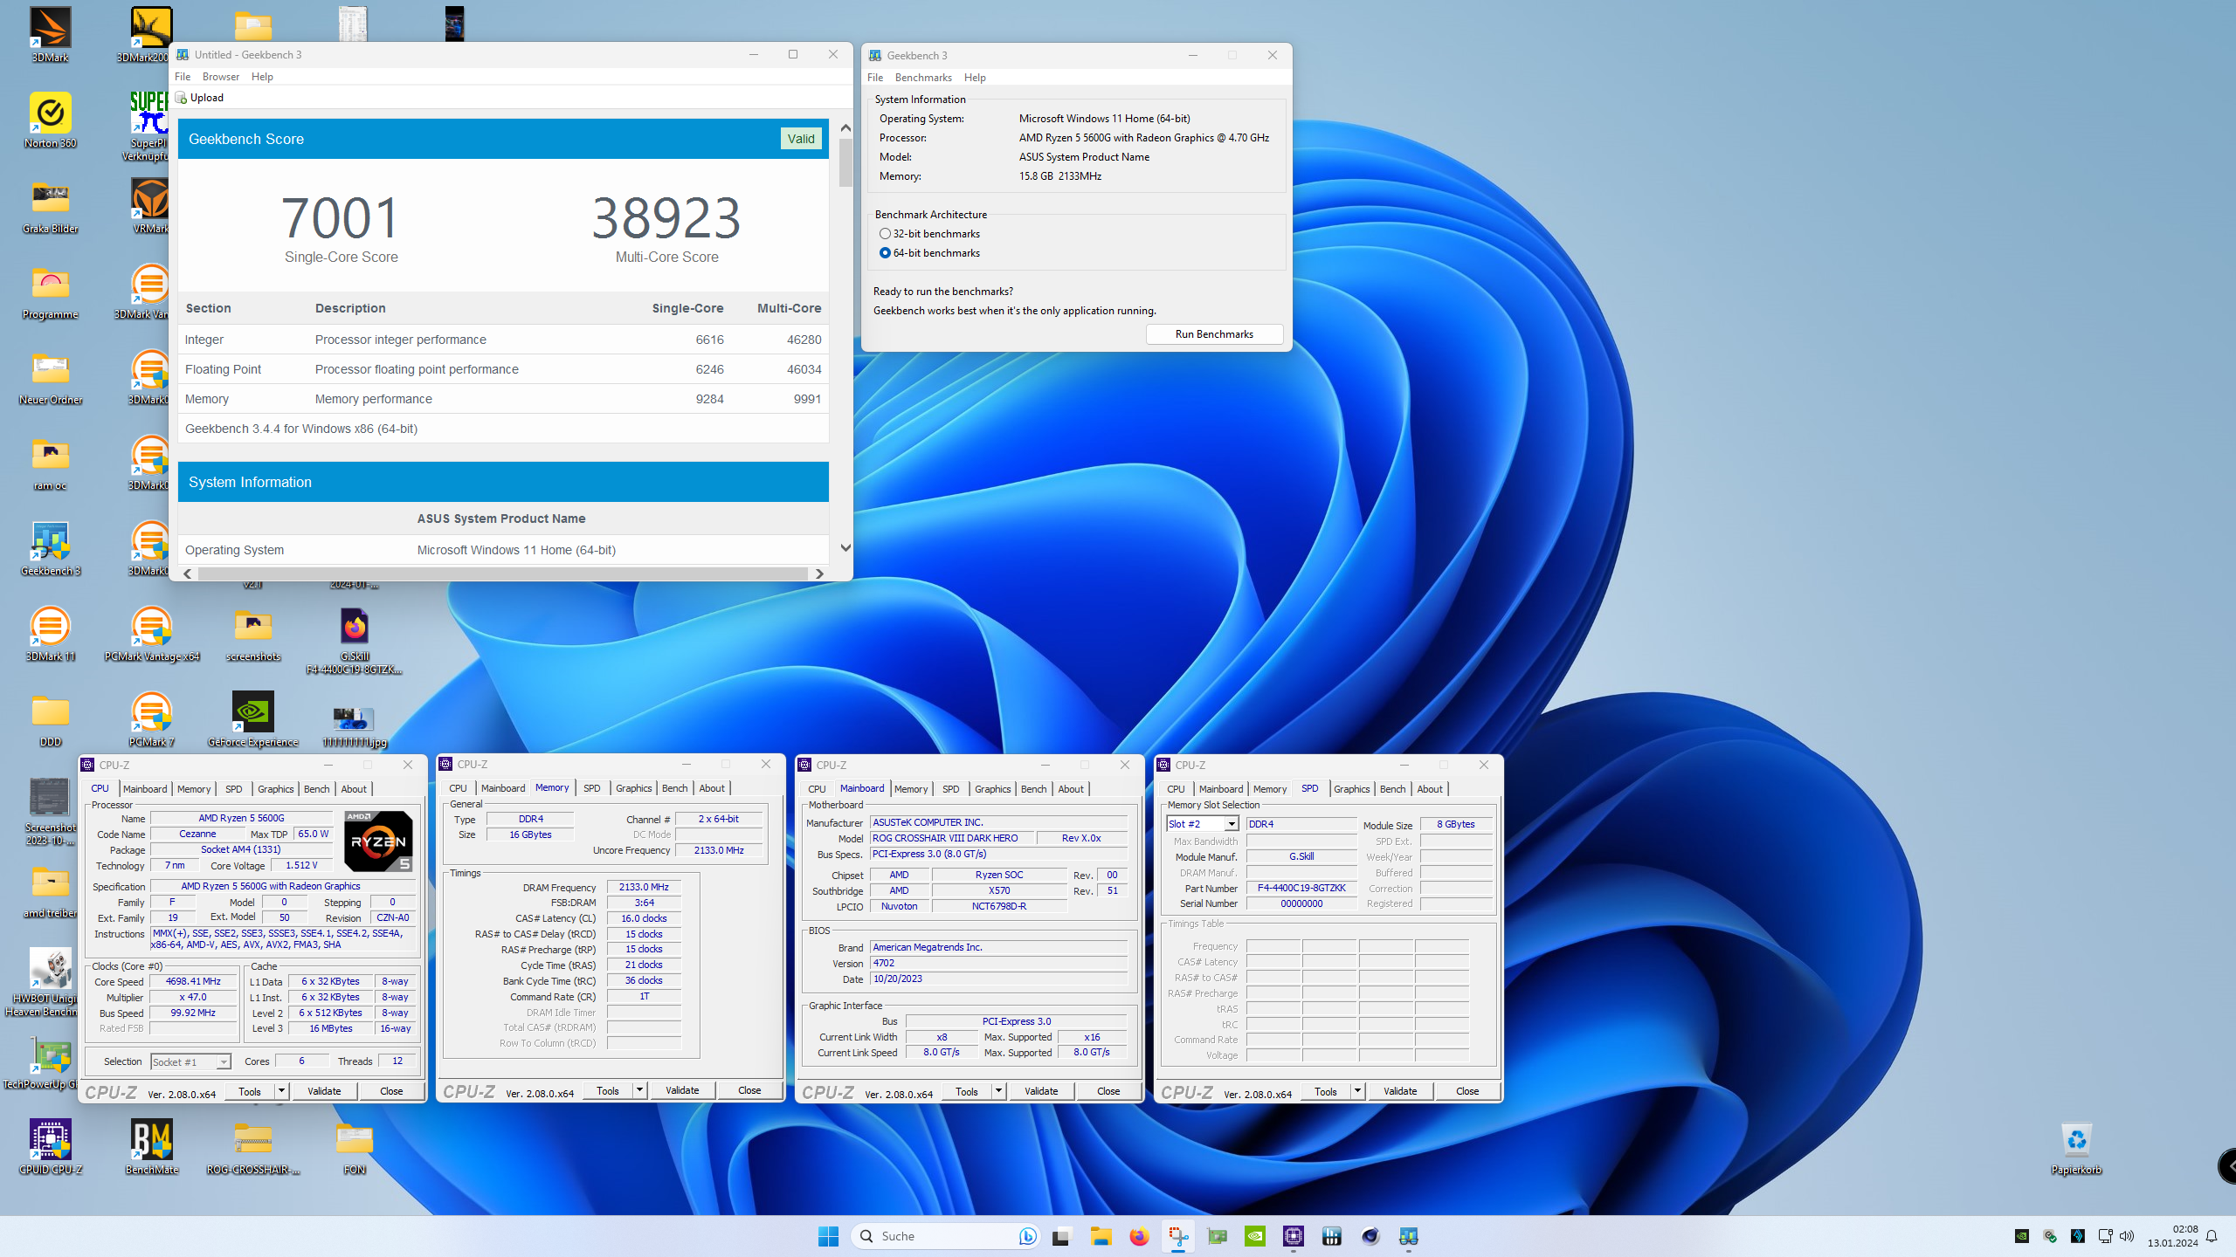Viewport: 2236px width, 1257px height.
Task: Expand Tools dropdown arrow in Memory tab window
Action: tap(639, 1090)
